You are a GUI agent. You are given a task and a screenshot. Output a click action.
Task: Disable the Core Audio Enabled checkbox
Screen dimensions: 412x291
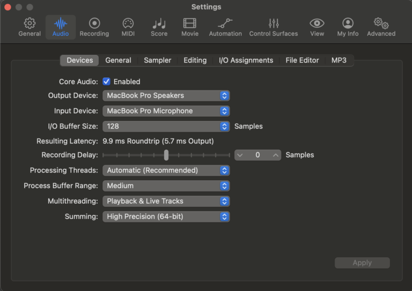[106, 82]
